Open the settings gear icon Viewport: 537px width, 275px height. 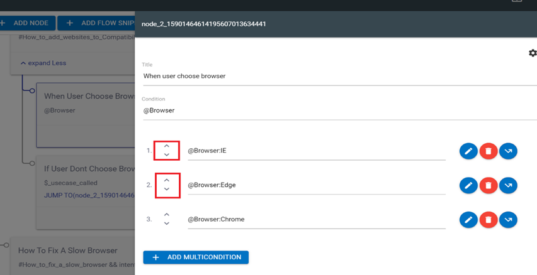click(533, 53)
